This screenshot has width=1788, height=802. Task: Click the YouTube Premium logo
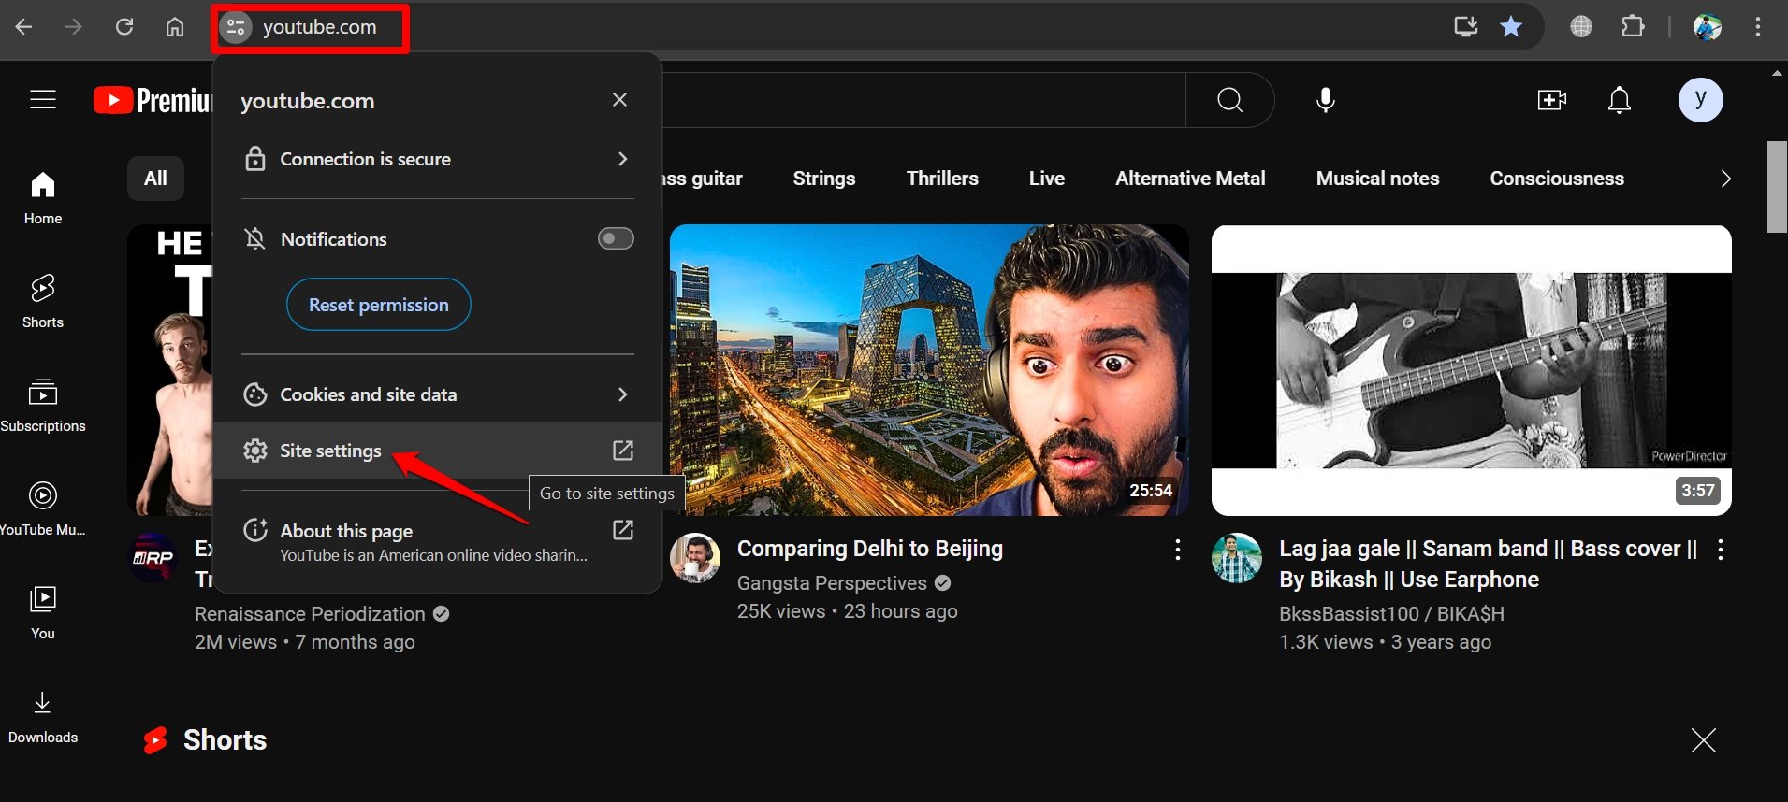click(x=153, y=100)
